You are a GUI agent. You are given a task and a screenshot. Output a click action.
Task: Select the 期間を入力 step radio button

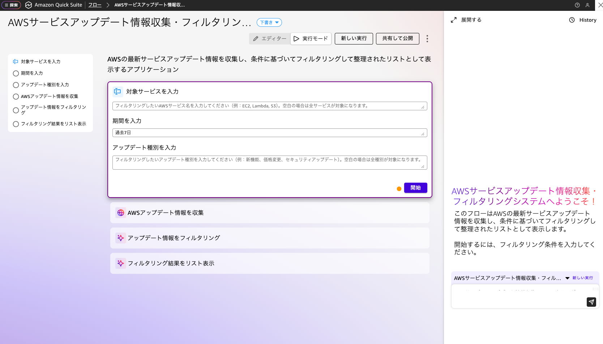click(16, 73)
